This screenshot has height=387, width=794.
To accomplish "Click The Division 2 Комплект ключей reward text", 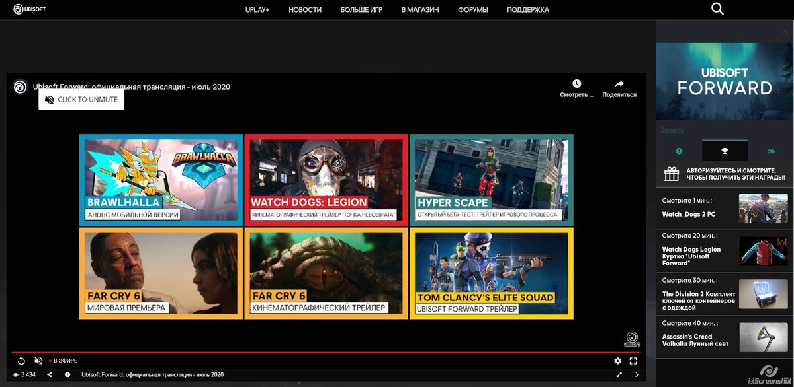I will click(697, 300).
